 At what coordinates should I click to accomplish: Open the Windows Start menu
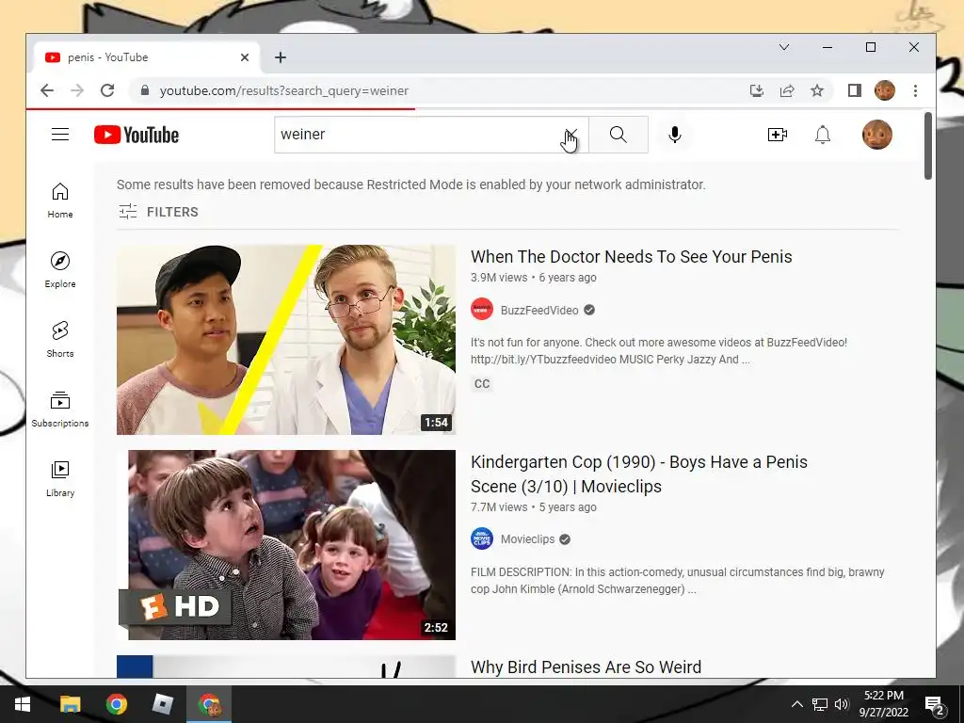(x=23, y=704)
